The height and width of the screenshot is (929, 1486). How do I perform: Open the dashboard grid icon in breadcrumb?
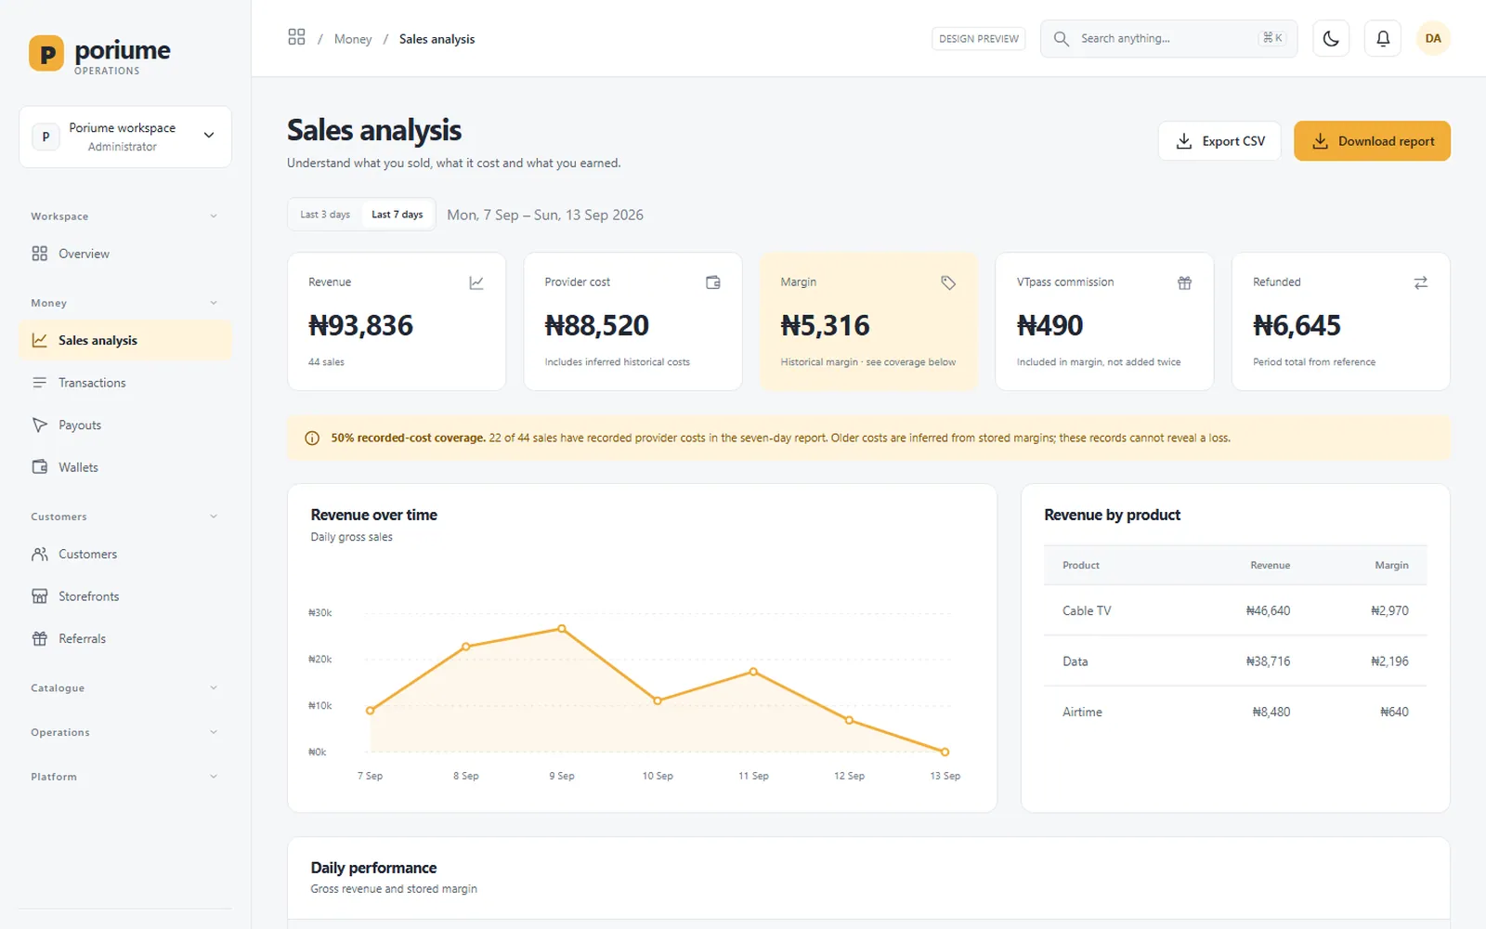point(296,37)
